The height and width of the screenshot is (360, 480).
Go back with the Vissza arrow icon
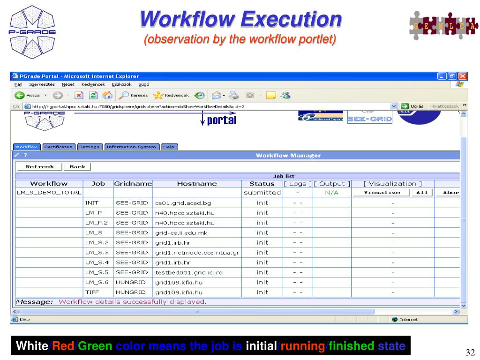point(20,96)
